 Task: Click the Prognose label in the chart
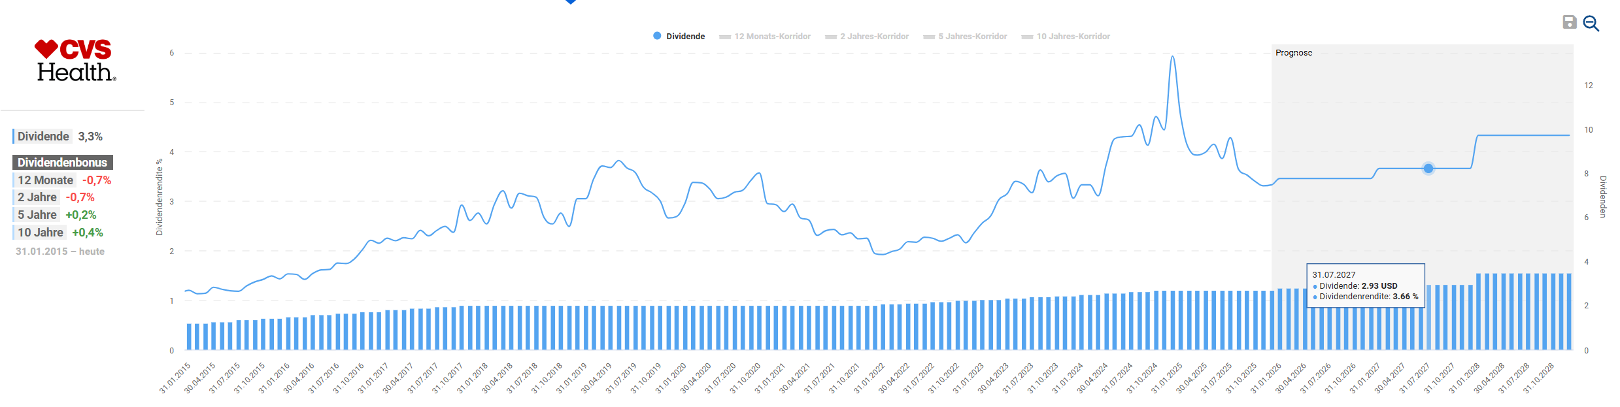(1293, 53)
